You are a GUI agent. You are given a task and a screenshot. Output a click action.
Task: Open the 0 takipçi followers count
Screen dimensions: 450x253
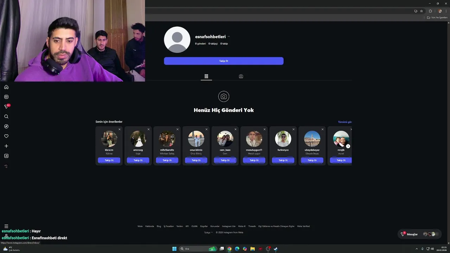click(213, 44)
